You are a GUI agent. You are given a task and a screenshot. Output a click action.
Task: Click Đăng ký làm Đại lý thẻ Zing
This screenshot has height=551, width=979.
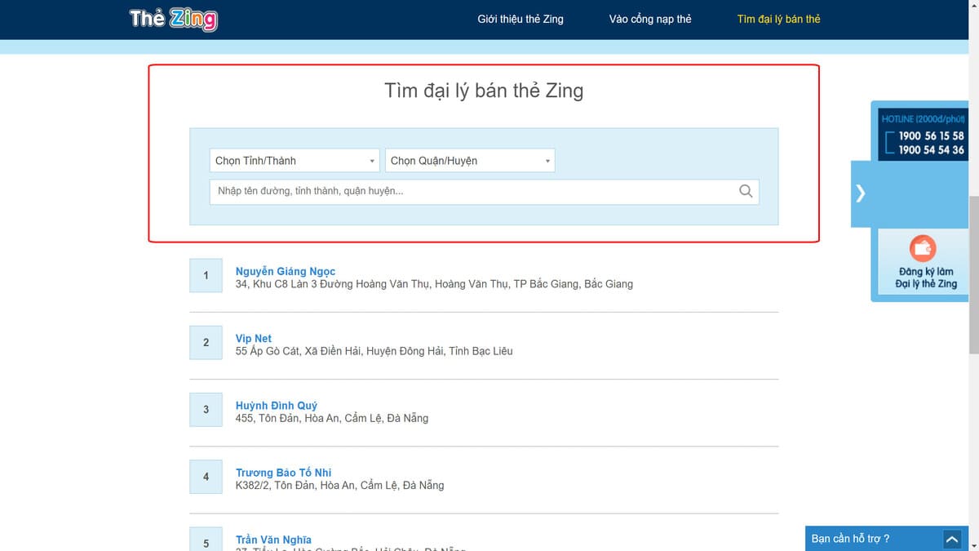pos(925,278)
